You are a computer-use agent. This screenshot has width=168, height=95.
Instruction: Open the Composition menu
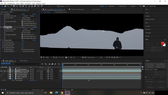pos(11,4)
